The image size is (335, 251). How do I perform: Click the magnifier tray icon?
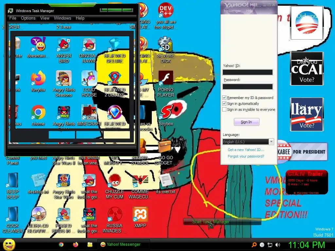(x=254, y=245)
